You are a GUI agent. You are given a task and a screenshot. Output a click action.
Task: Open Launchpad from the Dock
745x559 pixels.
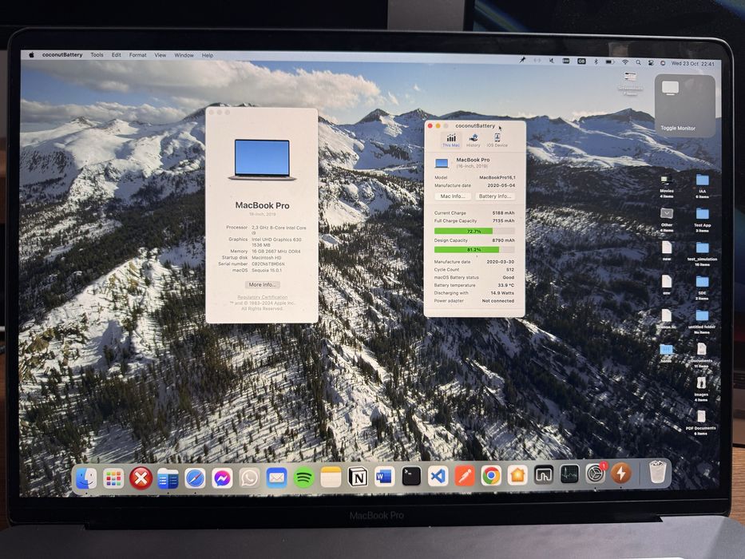(113, 478)
